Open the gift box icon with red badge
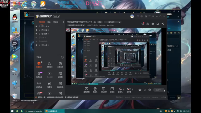Screen dimensions: 201x113 click(x=143, y=24)
